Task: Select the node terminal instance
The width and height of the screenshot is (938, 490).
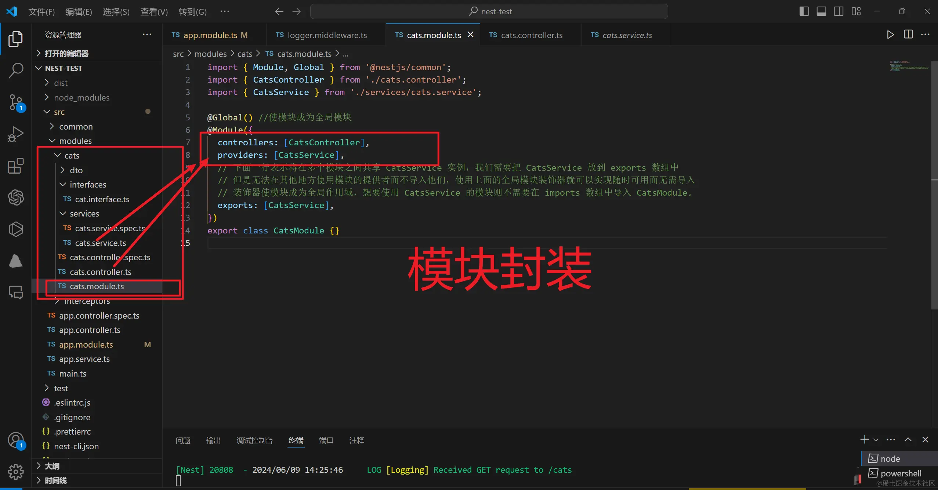Action: (x=900, y=458)
